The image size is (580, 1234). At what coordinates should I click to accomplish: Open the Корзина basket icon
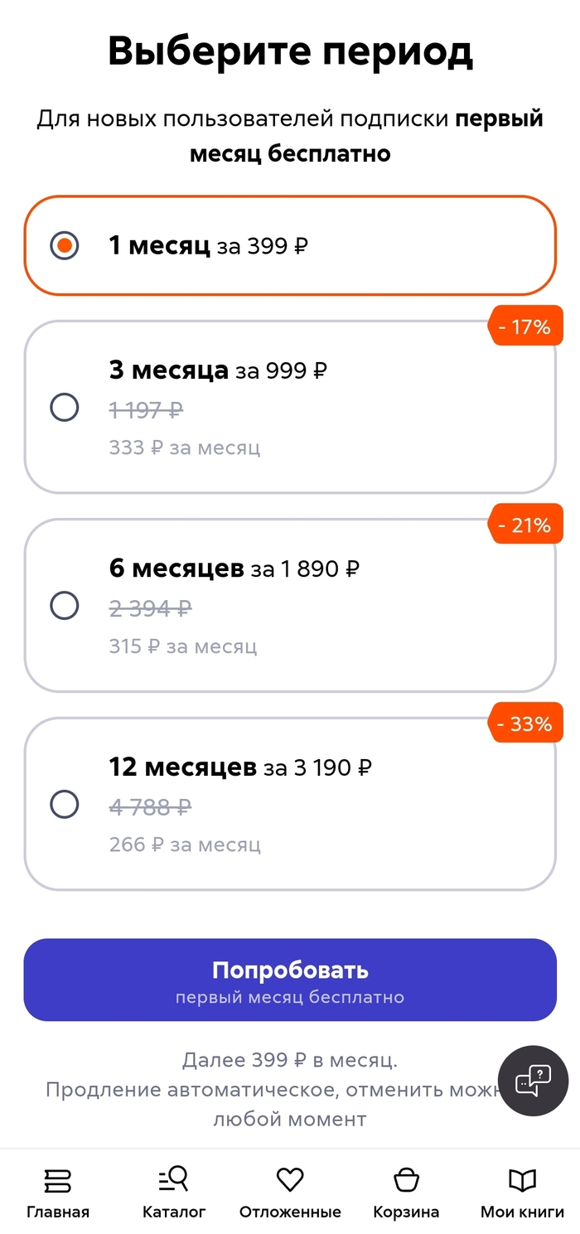[406, 1179]
